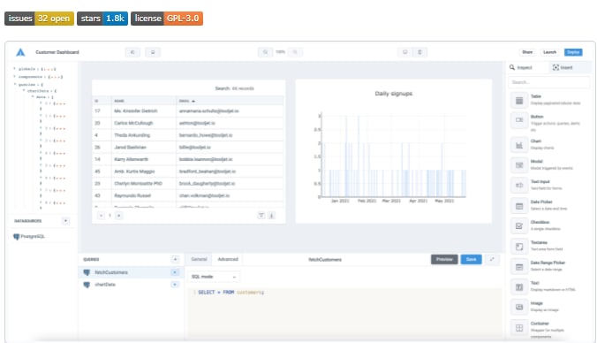Expand data item 0 in inspector tree
The height and width of the screenshot is (343, 597).
[x=42, y=103]
